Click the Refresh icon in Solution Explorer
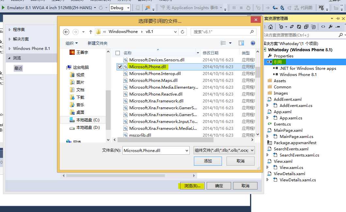Image resolution: width=346 pixels, height=212 pixels. tap(299, 27)
